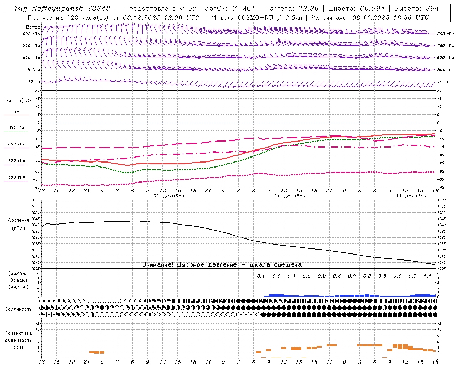Click the Td 2м legend entry
The width and height of the screenshot is (456, 365).
17,128
